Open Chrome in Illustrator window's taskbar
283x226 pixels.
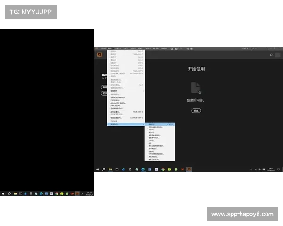(163, 169)
